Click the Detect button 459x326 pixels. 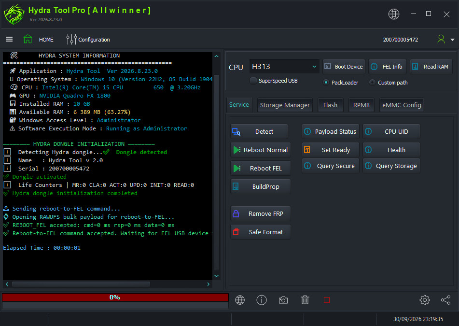(x=259, y=131)
